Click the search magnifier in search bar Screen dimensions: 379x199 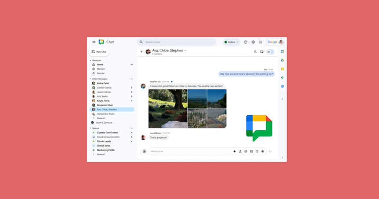[141, 42]
